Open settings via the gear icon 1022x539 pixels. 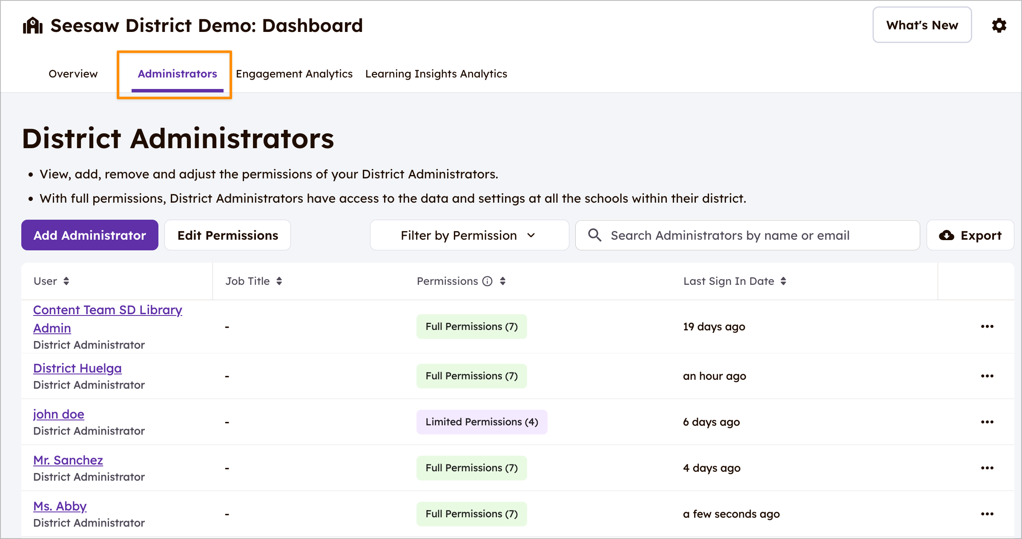click(999, 25)
